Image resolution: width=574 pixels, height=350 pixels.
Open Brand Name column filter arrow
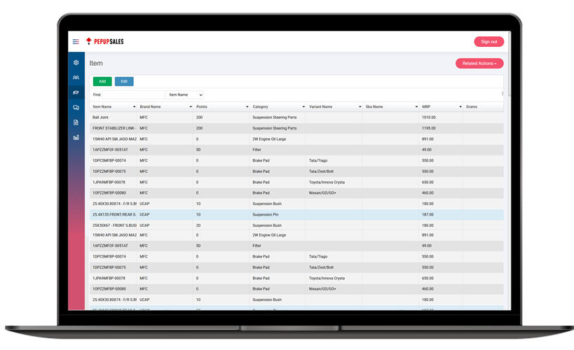(191, 107)
